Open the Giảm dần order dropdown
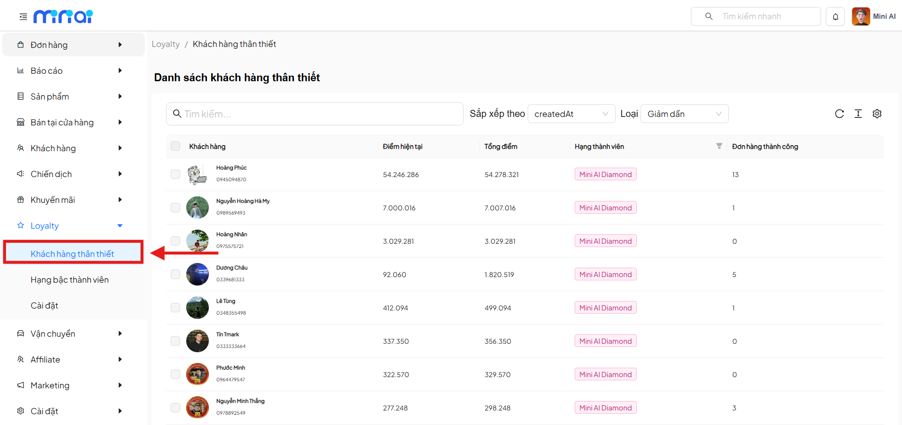 pos(684,114)
